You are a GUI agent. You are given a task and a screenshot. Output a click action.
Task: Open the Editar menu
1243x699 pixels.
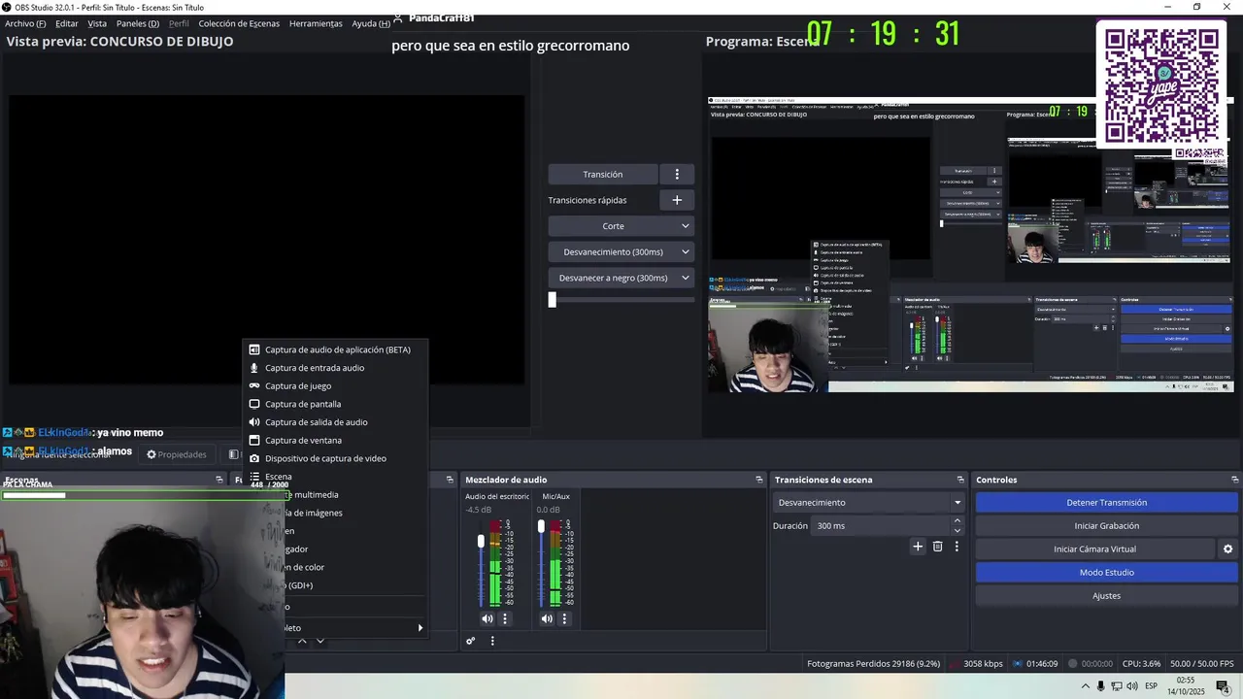point(67,23)
